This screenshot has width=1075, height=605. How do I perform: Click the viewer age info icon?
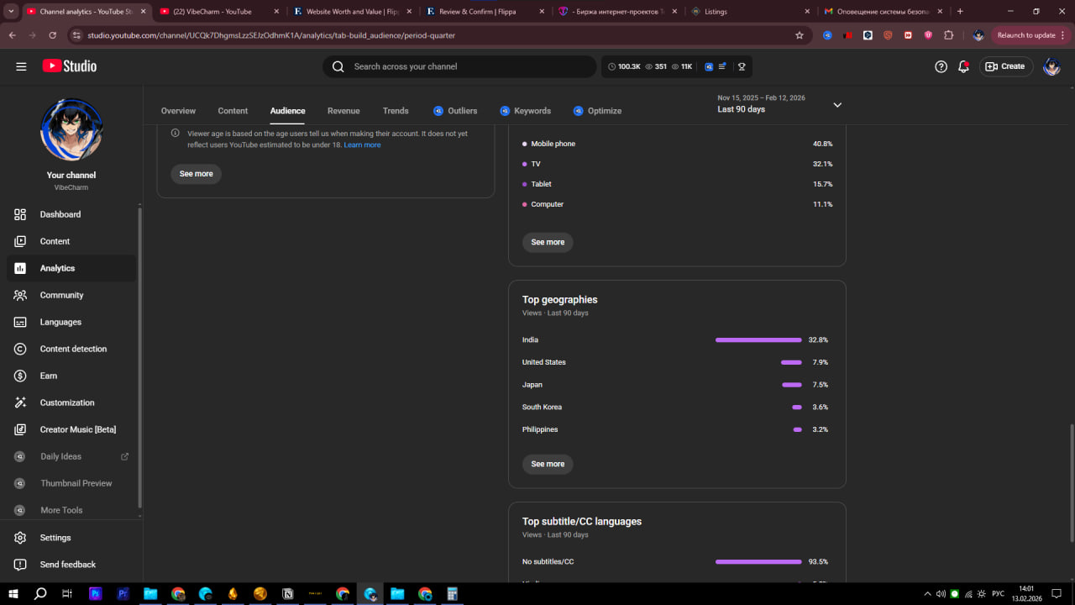176,133
